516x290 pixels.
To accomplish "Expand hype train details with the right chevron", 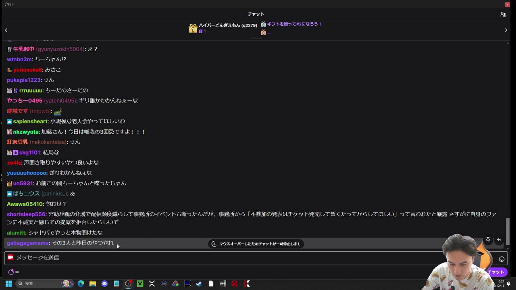I will (x=506, y=30).
